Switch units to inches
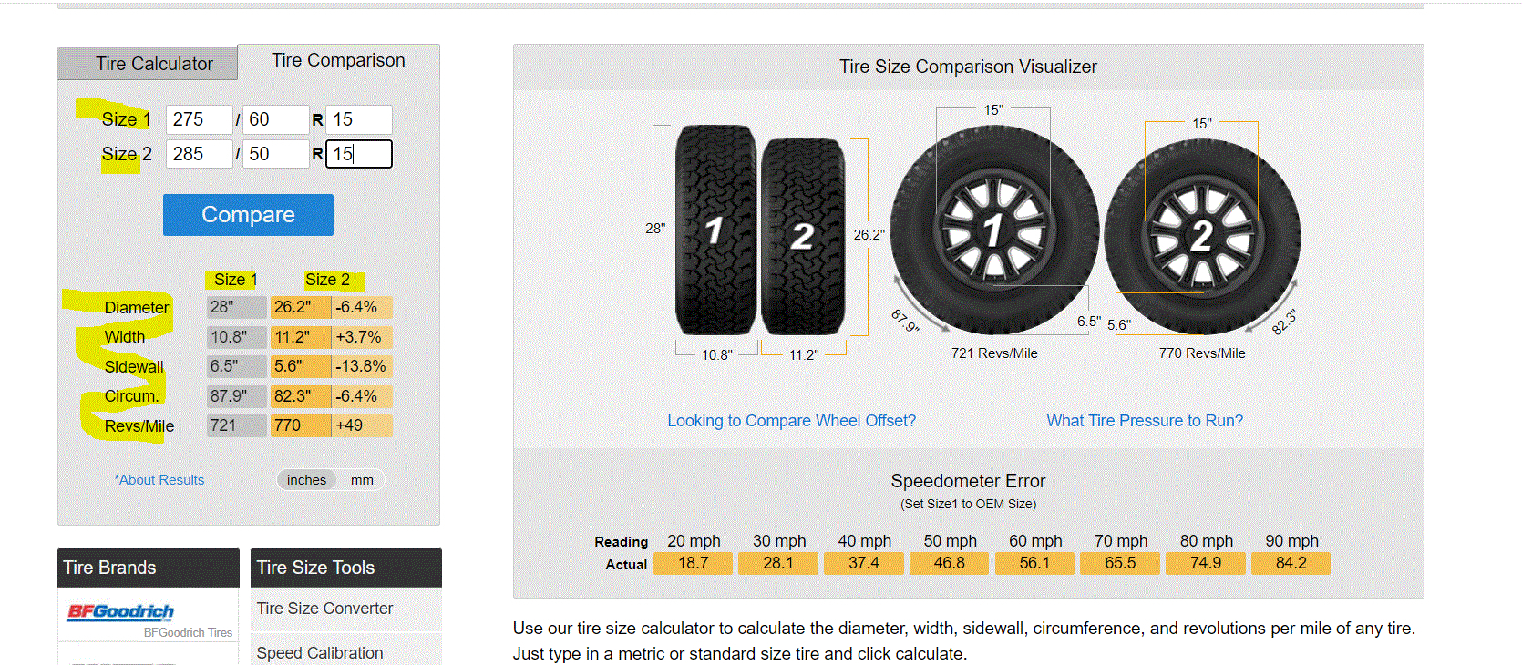This screenshot has width=1522, height=665. click(x=306, y=480)
